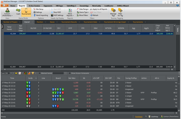
Task: Select the overall stats row 42,364 hands
Action: [x=88, y=34]
